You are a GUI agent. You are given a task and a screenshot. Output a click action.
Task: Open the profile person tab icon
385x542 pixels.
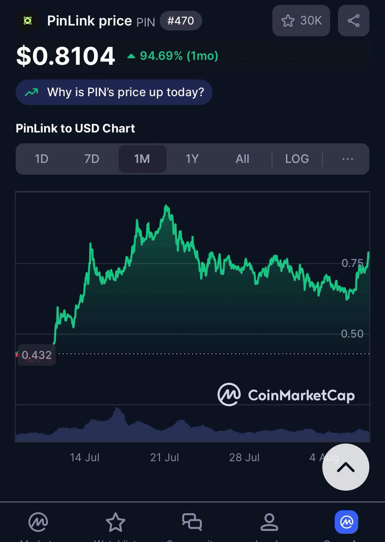coord(269,522)
